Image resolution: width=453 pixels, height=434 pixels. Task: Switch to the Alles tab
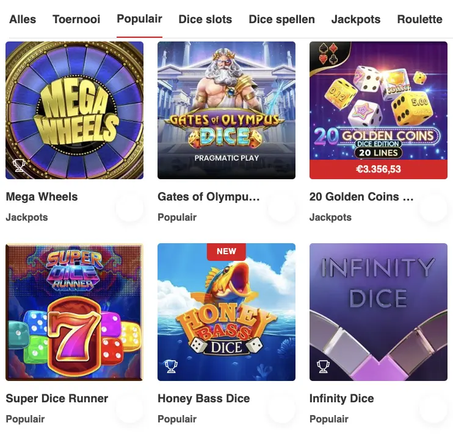(x=23, y=20)
